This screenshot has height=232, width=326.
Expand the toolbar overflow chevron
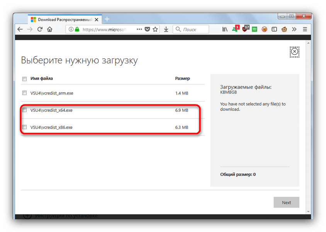click(x=294, y=29)
